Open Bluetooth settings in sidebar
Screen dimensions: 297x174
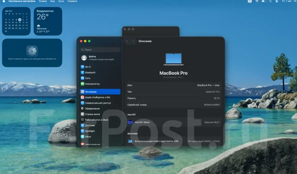click(100, 72)
